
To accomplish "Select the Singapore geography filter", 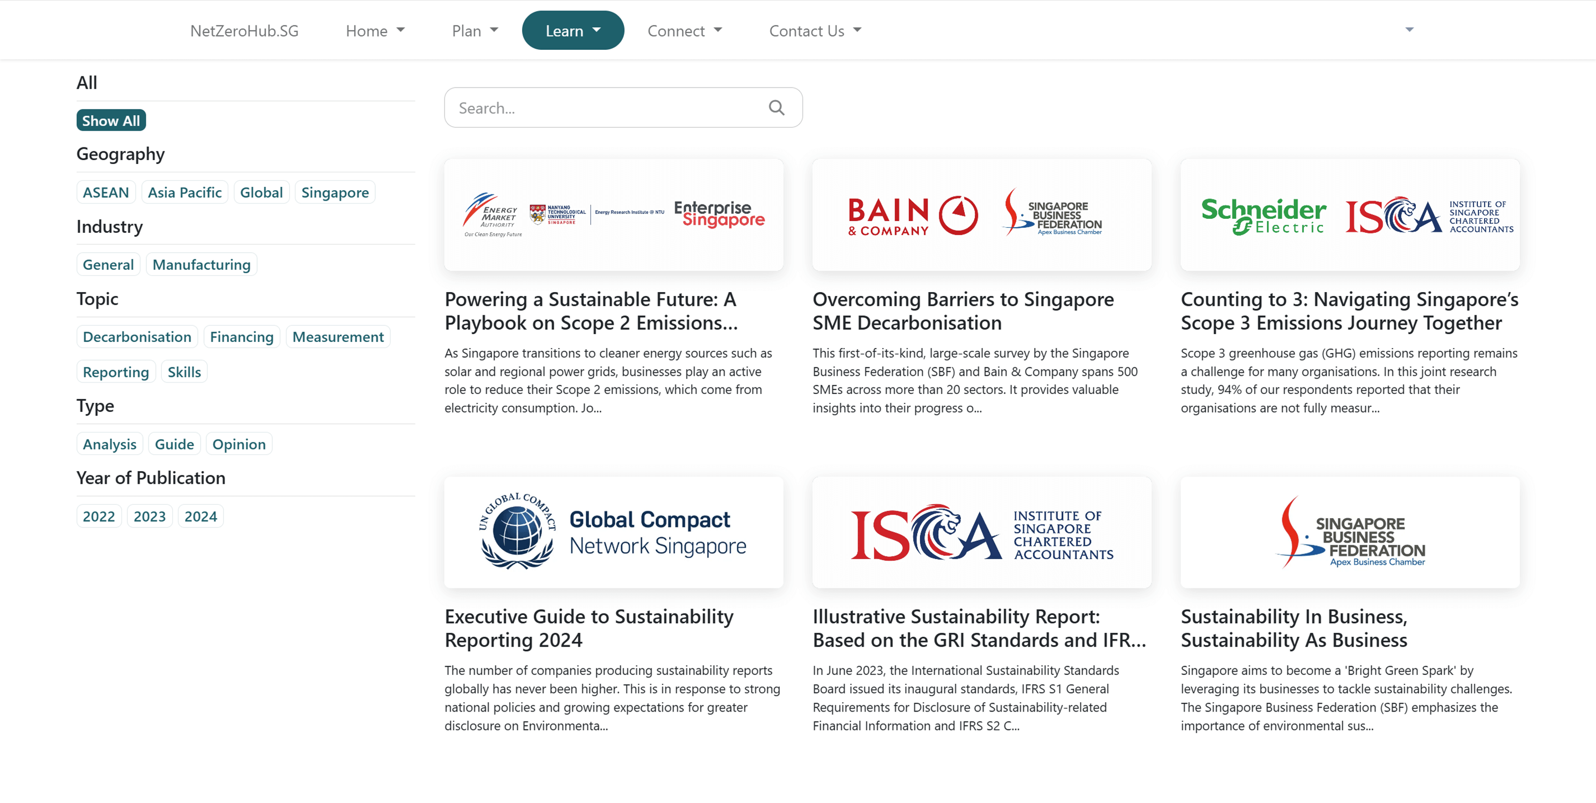I will [x=335, y=192].
